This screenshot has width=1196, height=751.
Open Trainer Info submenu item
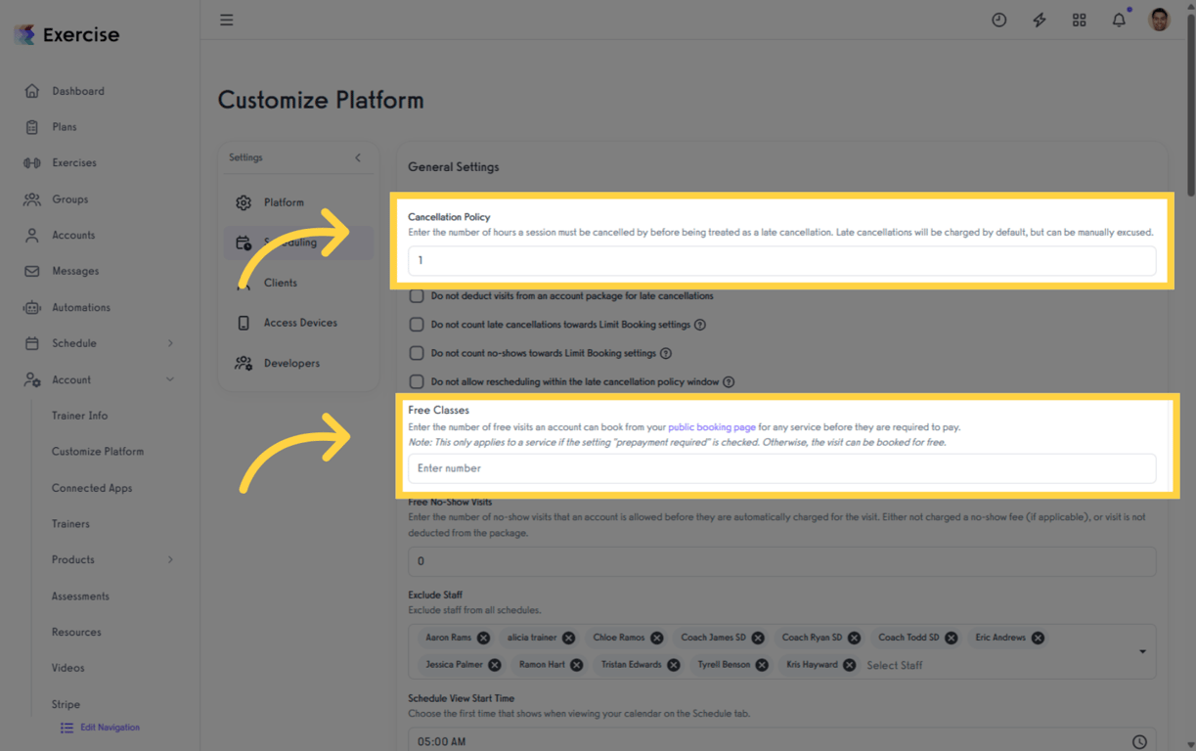coord(80,416)
